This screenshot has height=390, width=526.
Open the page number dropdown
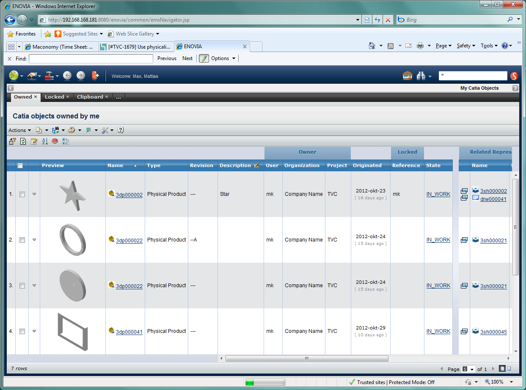(x=468, y=369)
